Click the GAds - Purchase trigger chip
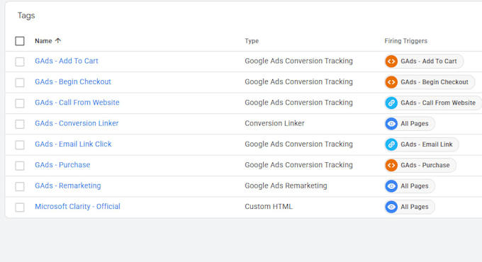The height and width of the screenshot is (262, 482). pos(420,165)
